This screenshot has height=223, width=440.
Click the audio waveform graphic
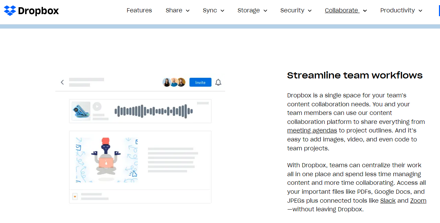154,111
